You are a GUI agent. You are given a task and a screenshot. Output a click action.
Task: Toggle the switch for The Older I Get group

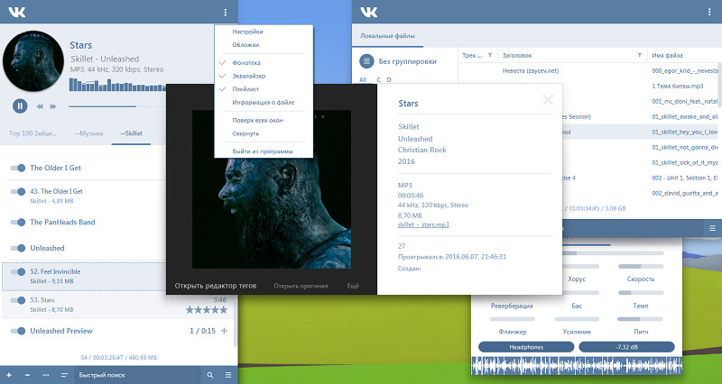point(18,168)
